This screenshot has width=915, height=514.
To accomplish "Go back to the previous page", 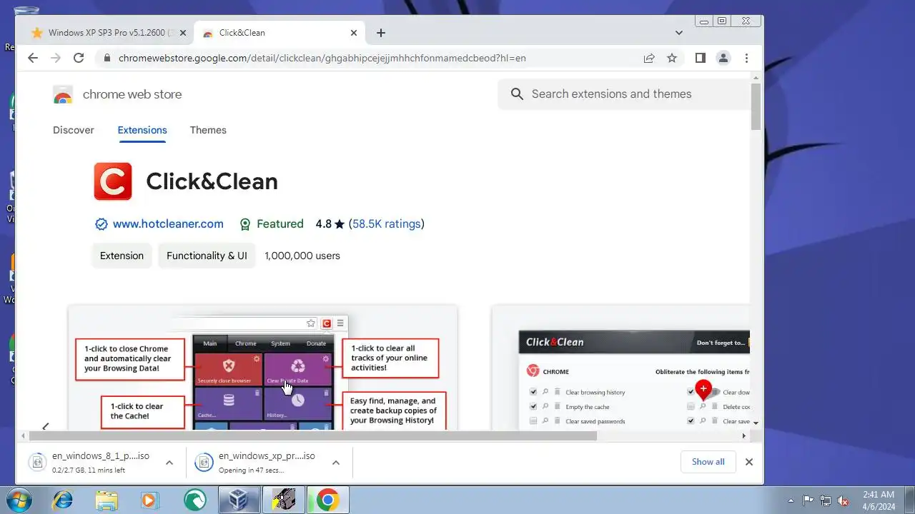I will (x=33, y=58).
